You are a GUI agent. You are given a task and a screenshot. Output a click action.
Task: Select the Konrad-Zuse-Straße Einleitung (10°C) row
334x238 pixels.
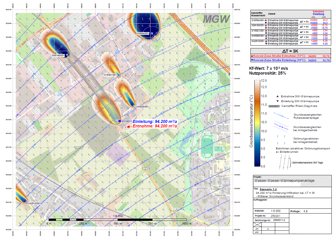pos(290,60)
